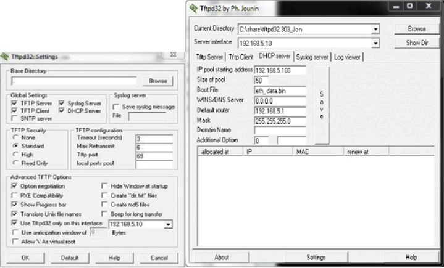Toggle the Syslog Server checkbox

pos(62,103)
